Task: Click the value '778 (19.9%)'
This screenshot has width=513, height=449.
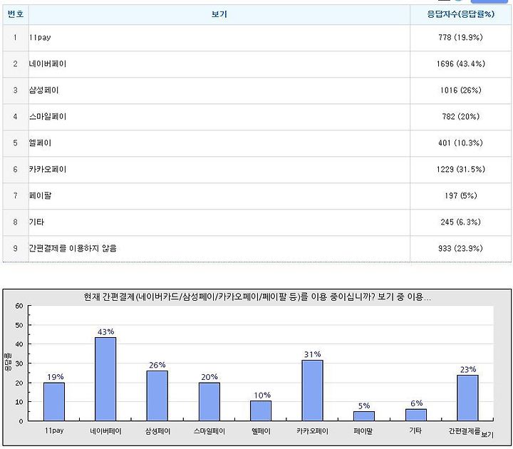Action: click(460, 38)
